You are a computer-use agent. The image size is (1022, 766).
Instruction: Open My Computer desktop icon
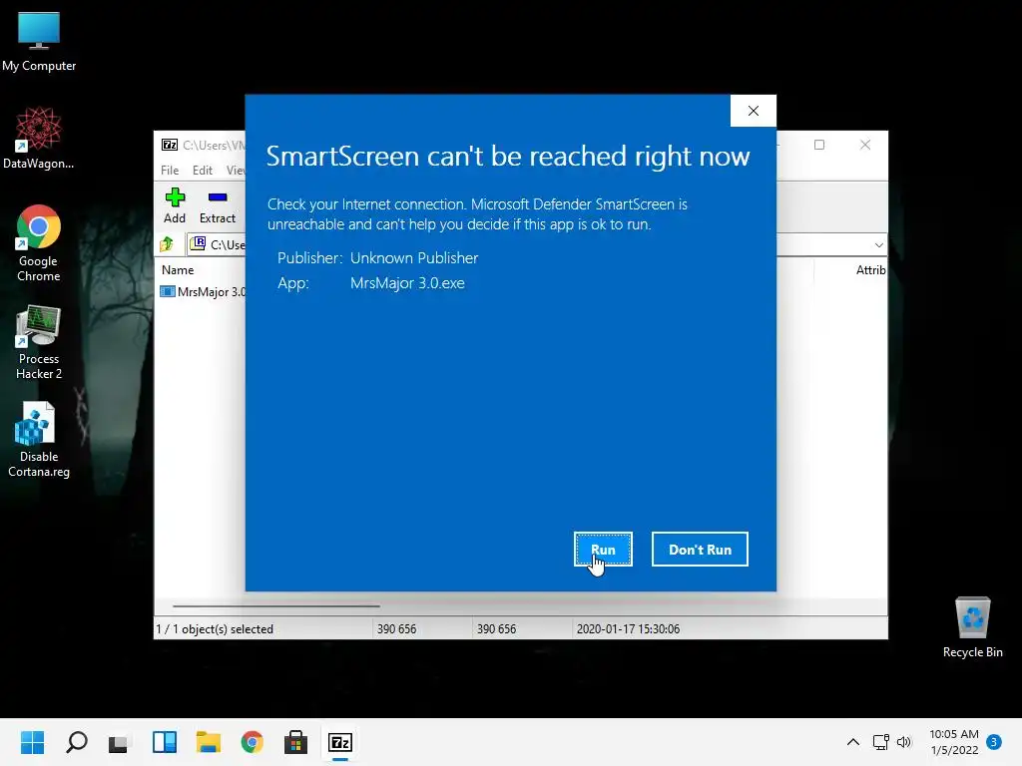coord(39,42)
